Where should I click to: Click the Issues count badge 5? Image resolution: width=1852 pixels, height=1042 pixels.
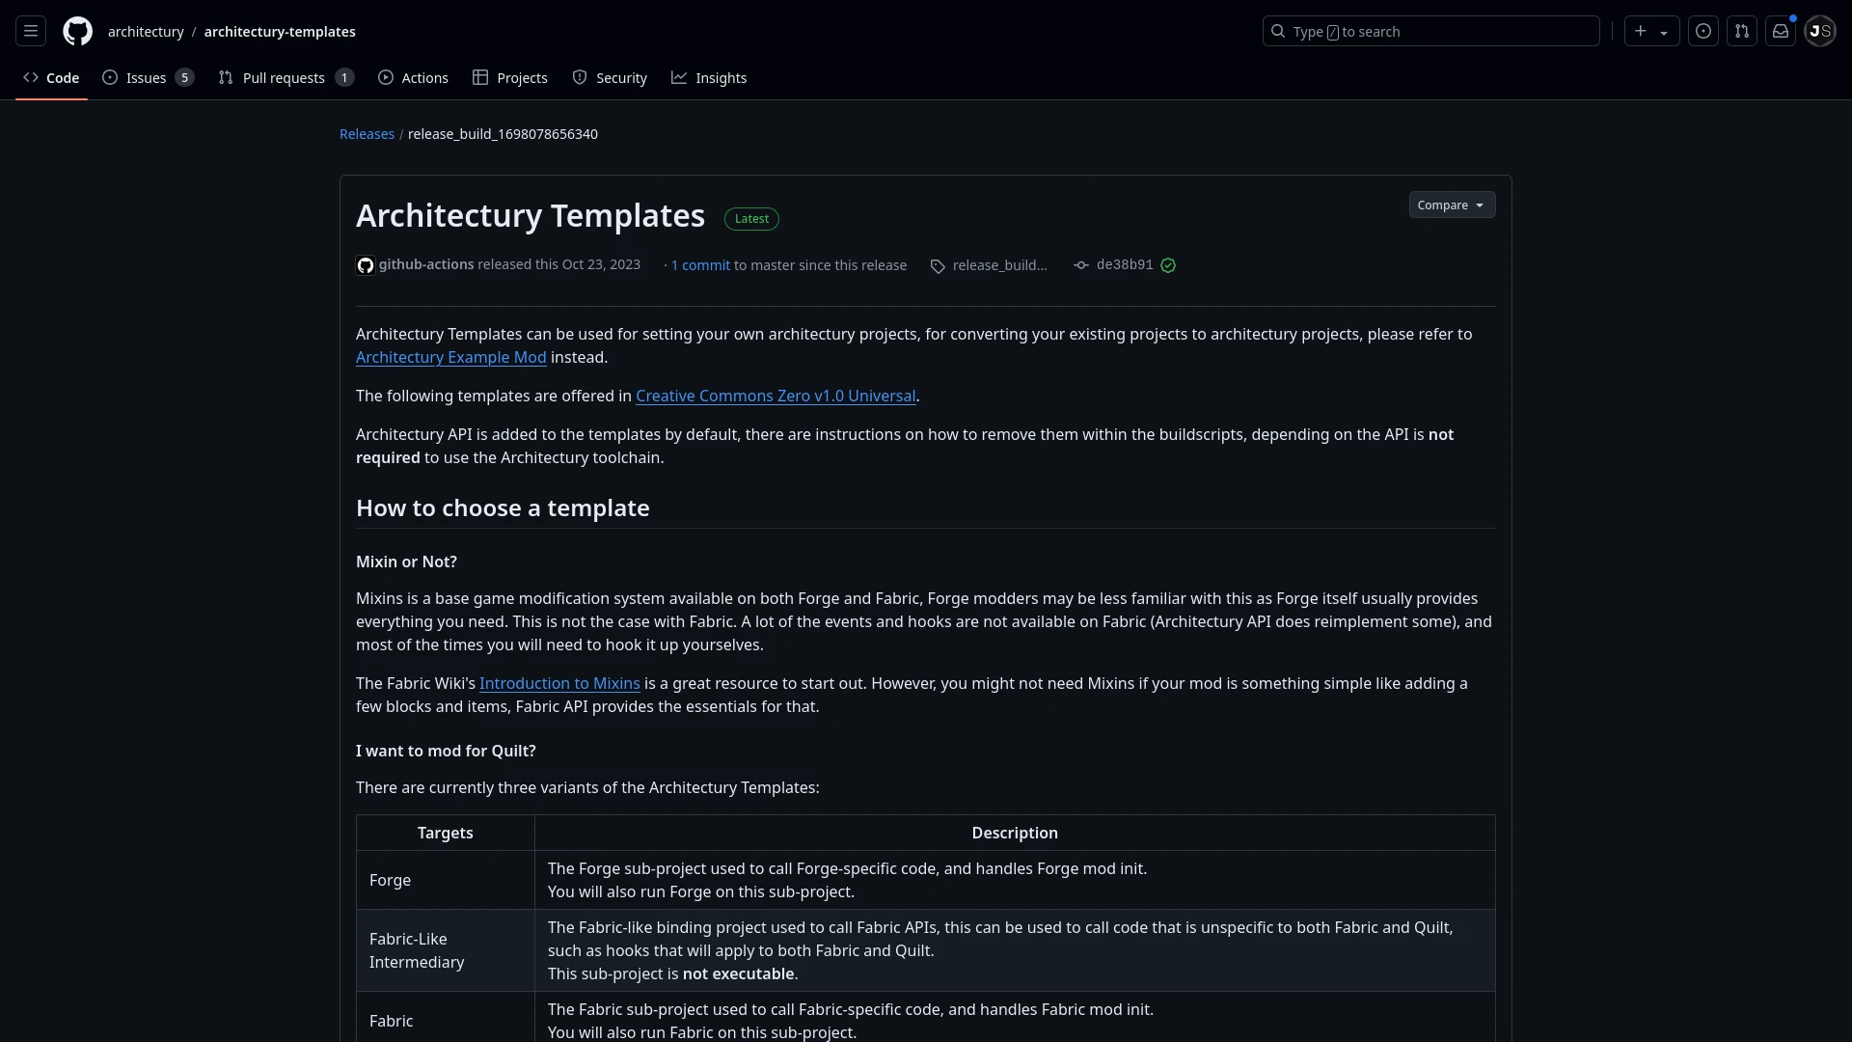pyautogui.click(x=184, y=78)
